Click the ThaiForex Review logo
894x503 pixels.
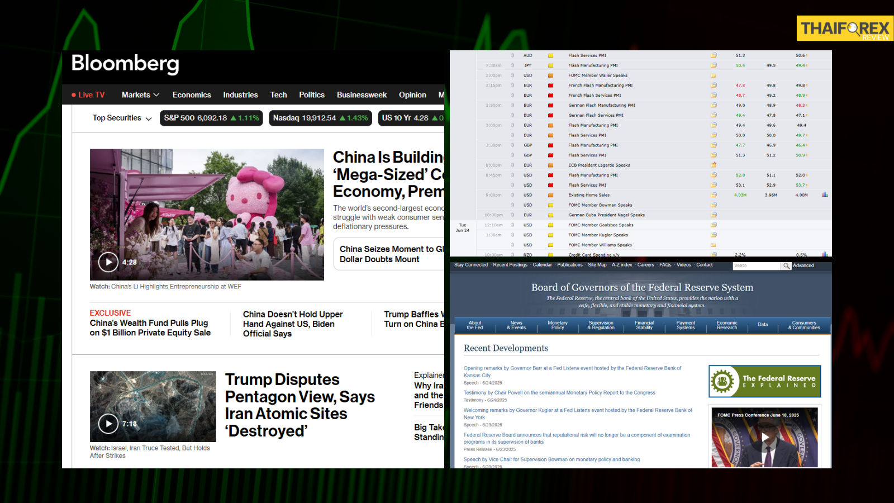[x=845, y=29]
